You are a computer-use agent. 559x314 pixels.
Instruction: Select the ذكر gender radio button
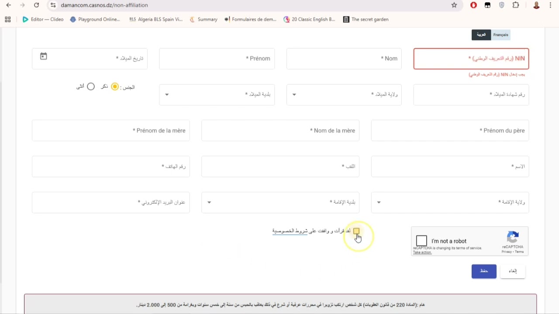(115, 87)
